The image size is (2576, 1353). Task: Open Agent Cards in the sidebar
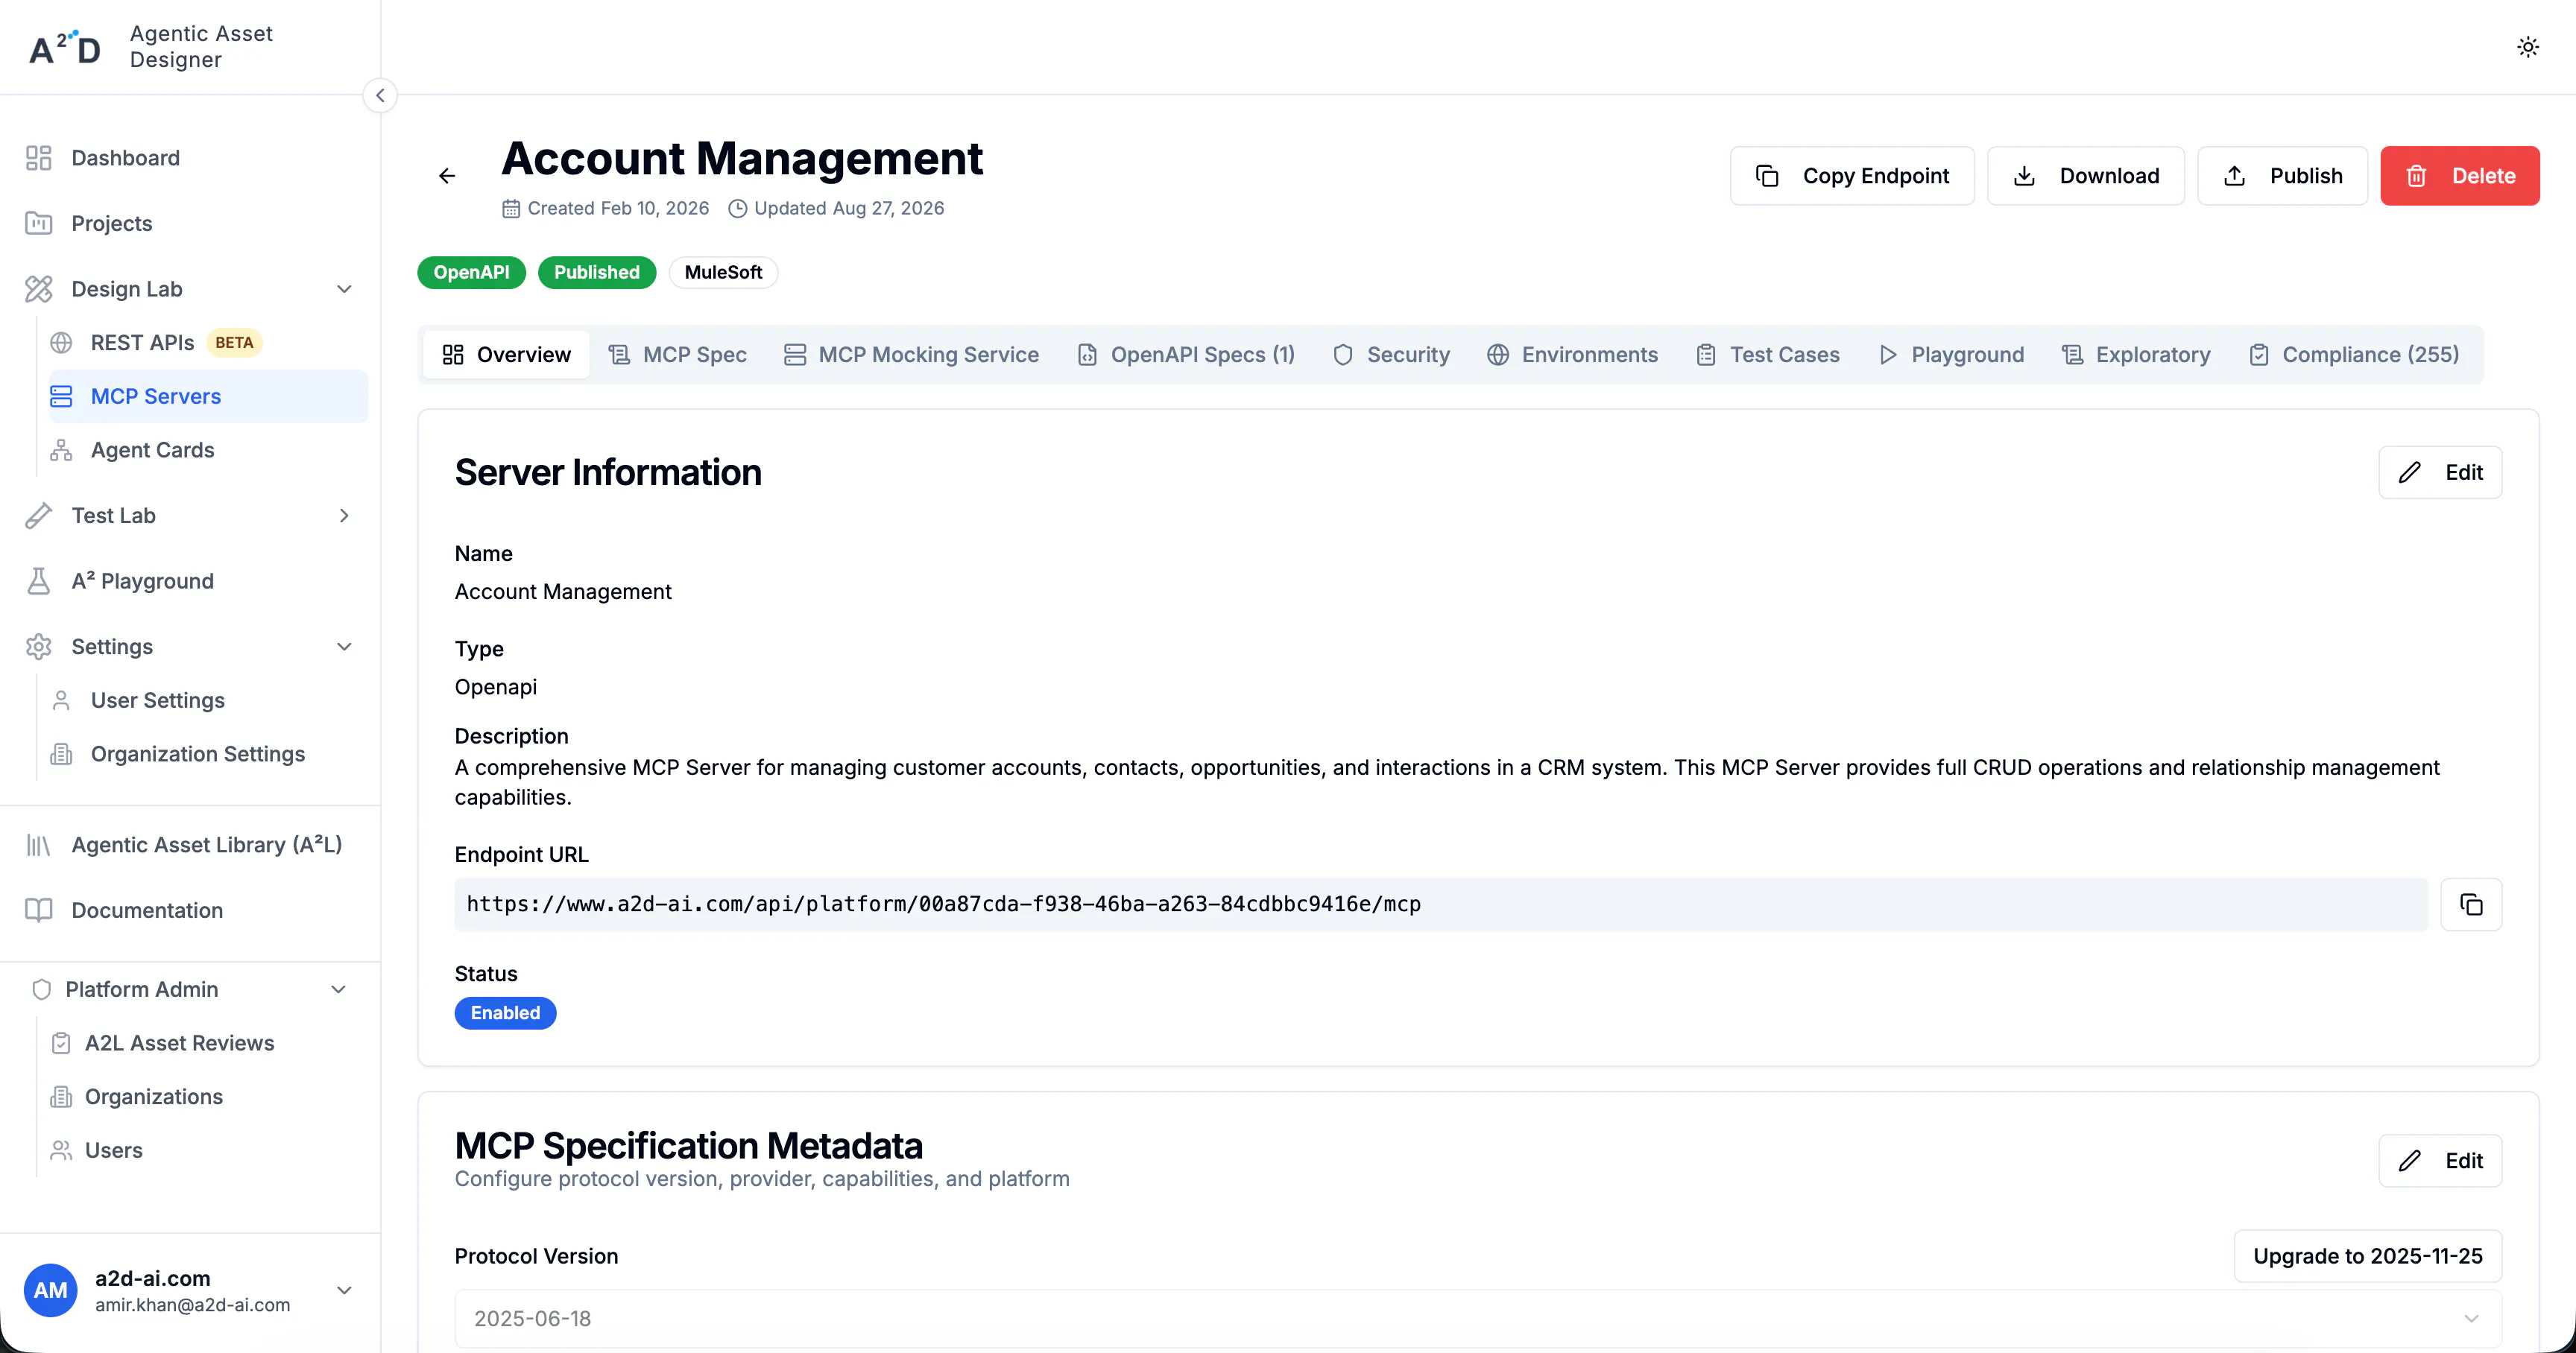(208, 450)
